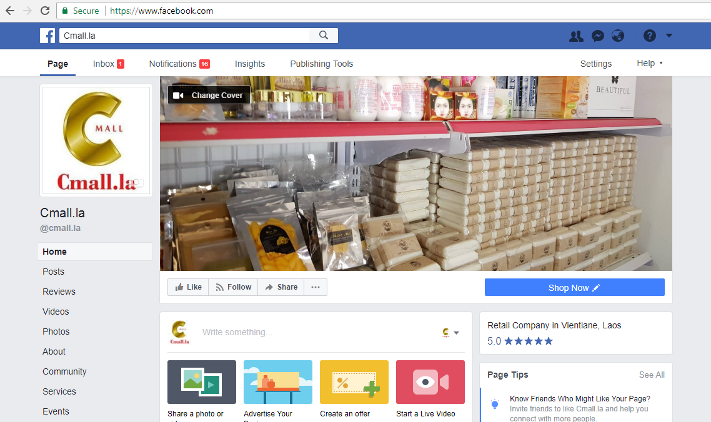The image size is (711, 422).
Task: Click See All in Page Tips
Action: coord(652,375)
